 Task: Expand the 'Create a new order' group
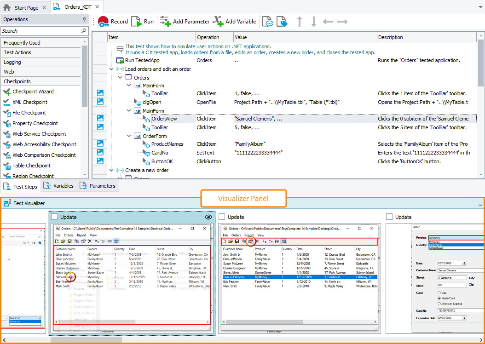click(x=112, y=170)
